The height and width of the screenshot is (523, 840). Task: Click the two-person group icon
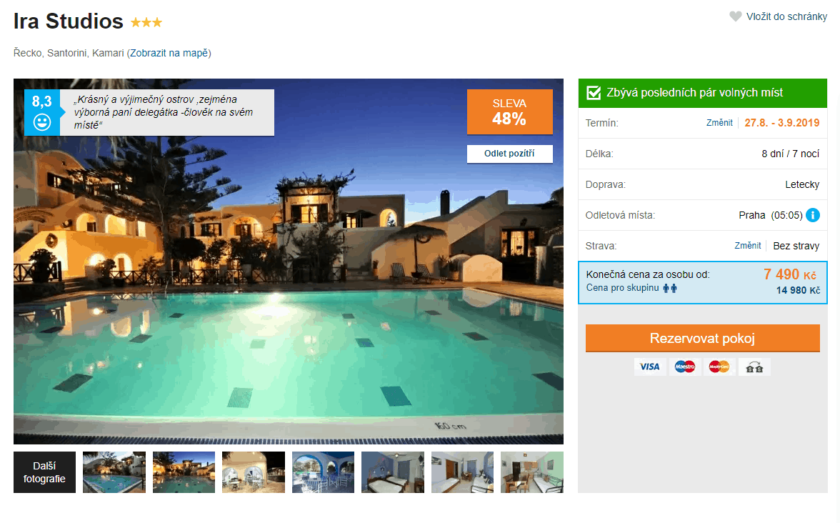[670, 289]
